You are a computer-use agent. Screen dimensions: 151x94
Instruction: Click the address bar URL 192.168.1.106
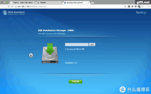23,7
